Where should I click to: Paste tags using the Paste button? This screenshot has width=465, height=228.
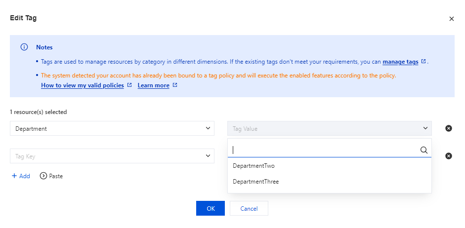[x=51, y=176]
